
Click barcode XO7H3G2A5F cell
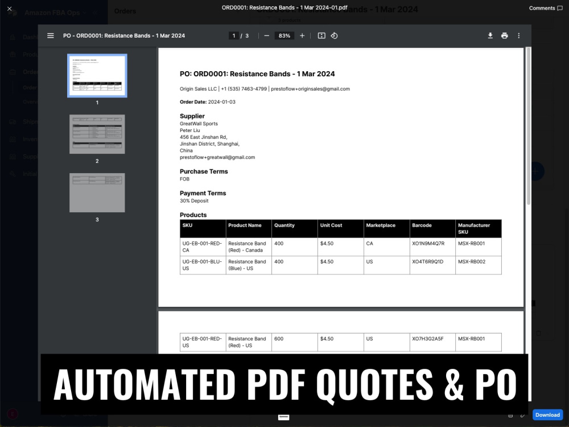point(432,342)
